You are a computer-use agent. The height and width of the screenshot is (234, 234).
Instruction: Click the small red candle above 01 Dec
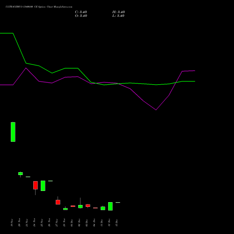[73, 206]
